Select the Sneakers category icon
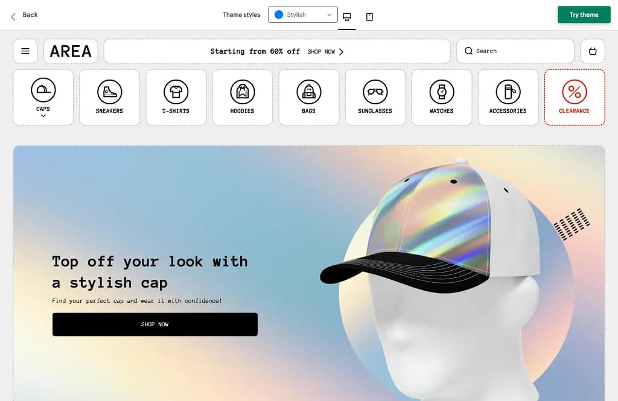618x401 pixels. pos(109,92)
